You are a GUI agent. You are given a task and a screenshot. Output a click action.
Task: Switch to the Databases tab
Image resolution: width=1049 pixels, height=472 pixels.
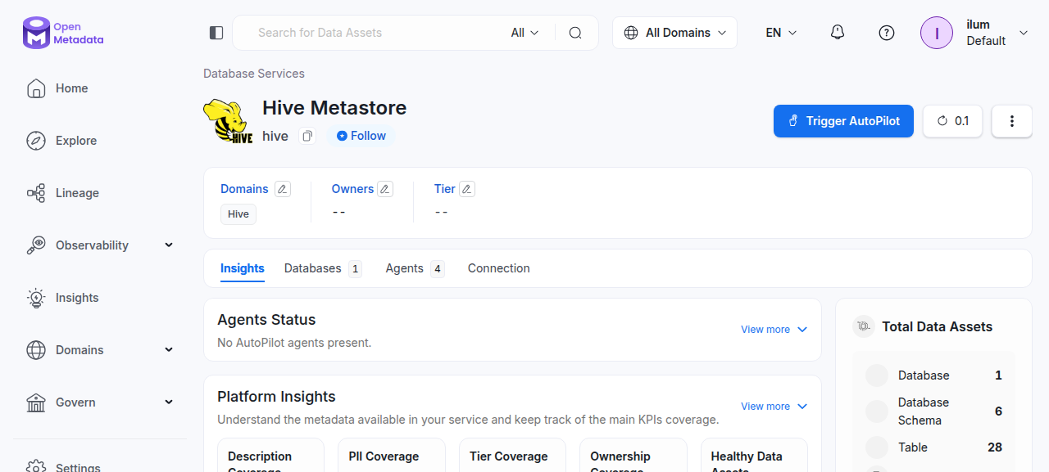[x=323, y=268]
